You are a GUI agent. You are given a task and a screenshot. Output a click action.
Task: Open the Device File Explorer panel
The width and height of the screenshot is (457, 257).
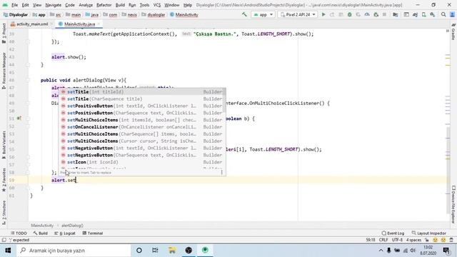[453, 204]
